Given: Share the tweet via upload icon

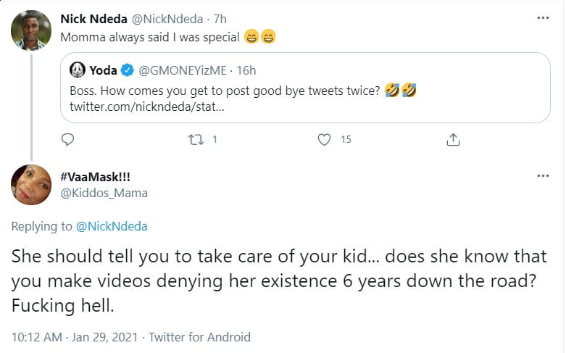Looking at the screenshot, I should (x=454, y=138).
